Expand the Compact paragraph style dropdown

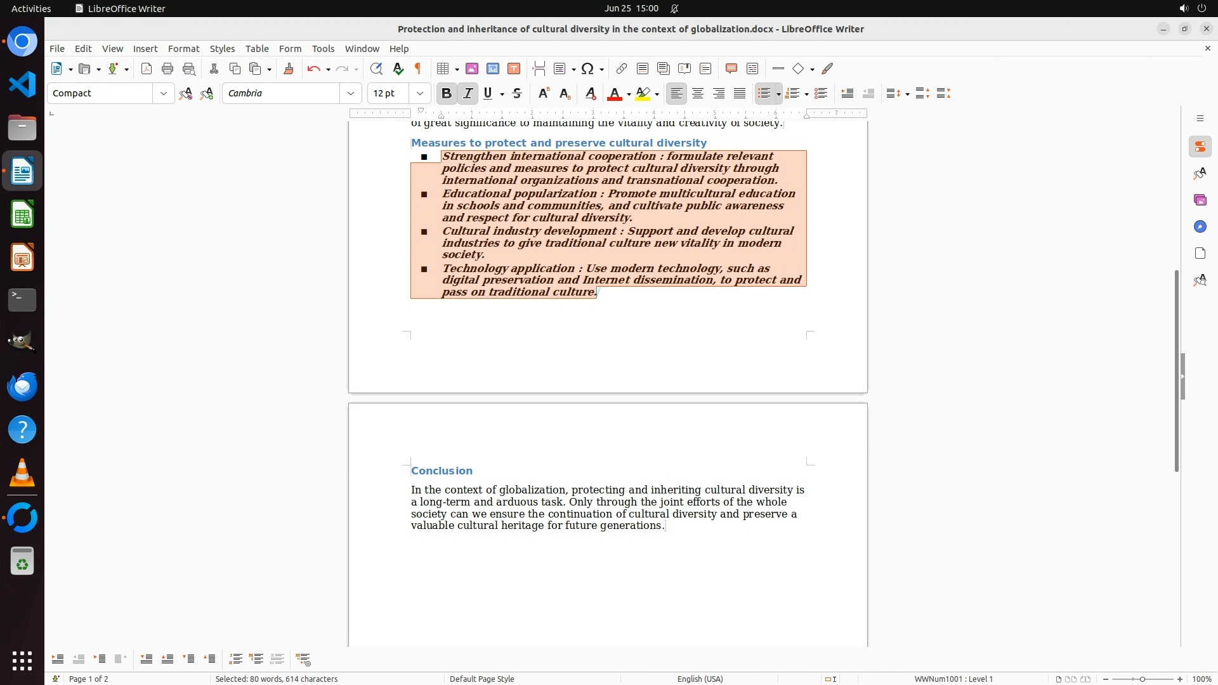click(163, 93)
